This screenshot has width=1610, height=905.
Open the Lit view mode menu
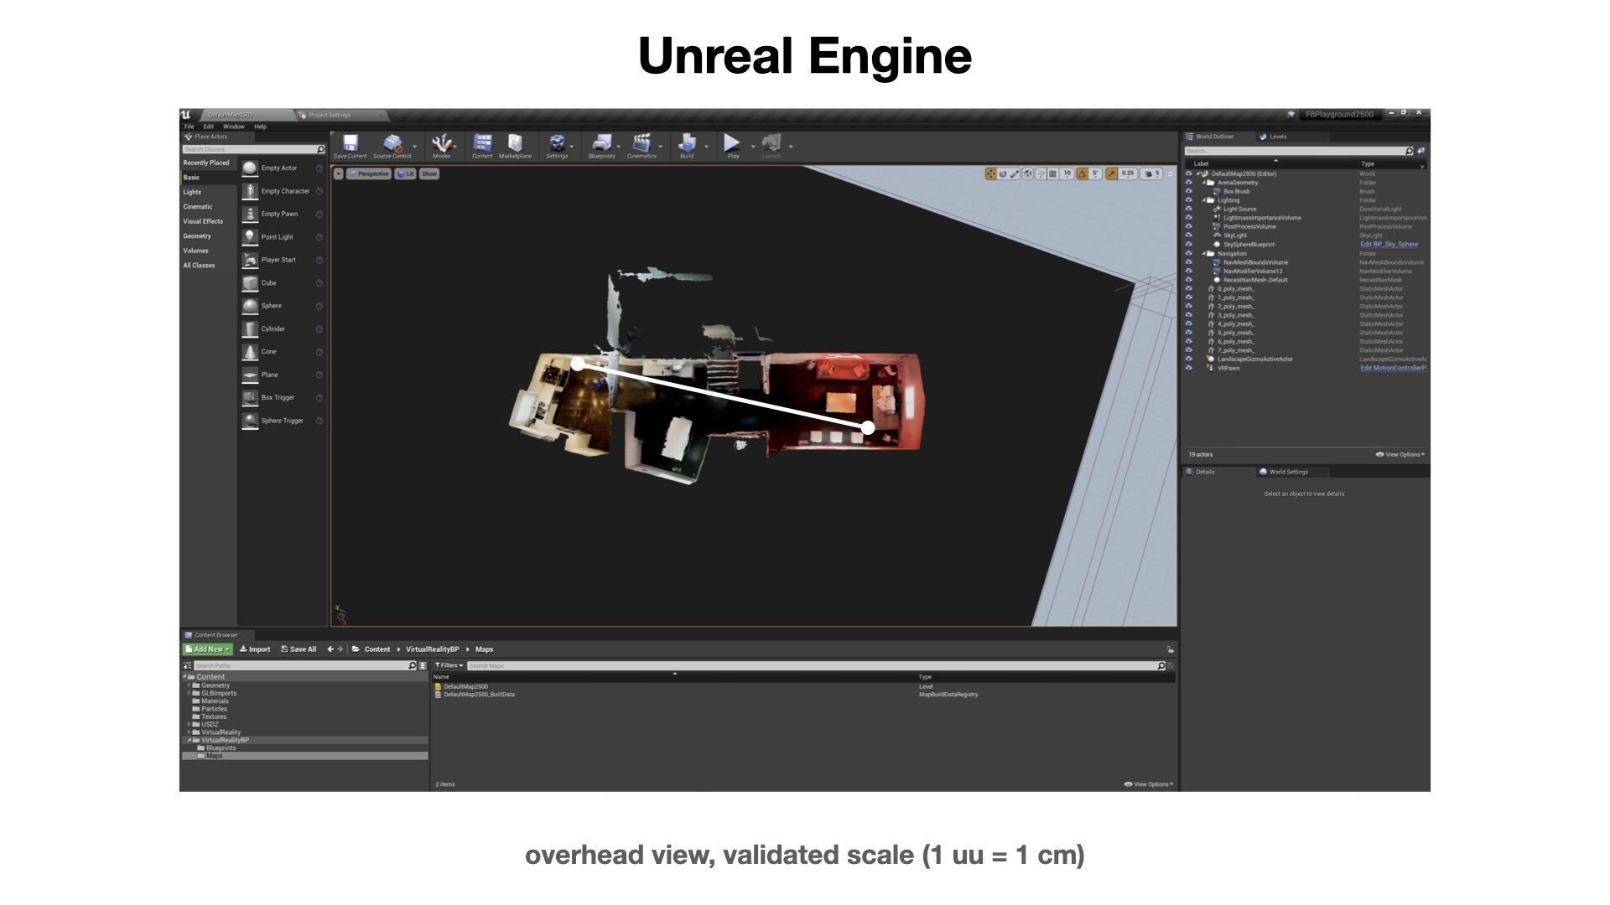tap(406, 173)
